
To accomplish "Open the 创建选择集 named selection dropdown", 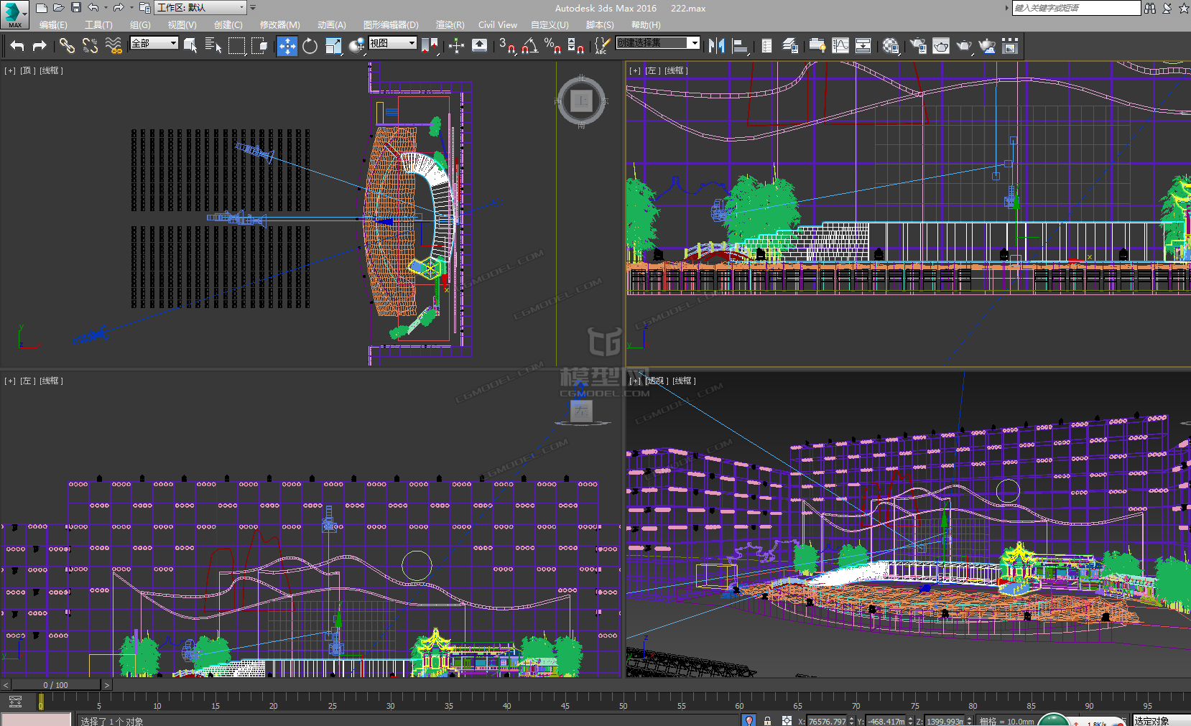I will 657,43.
